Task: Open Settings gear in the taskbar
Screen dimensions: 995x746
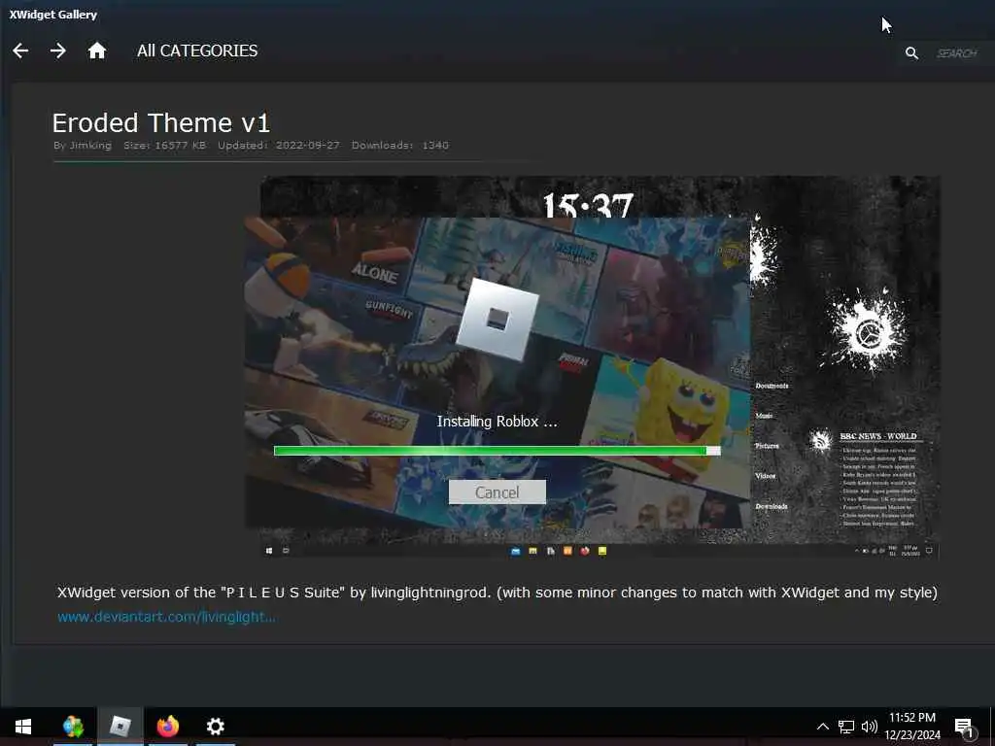Action: click(x=215, y=727)
